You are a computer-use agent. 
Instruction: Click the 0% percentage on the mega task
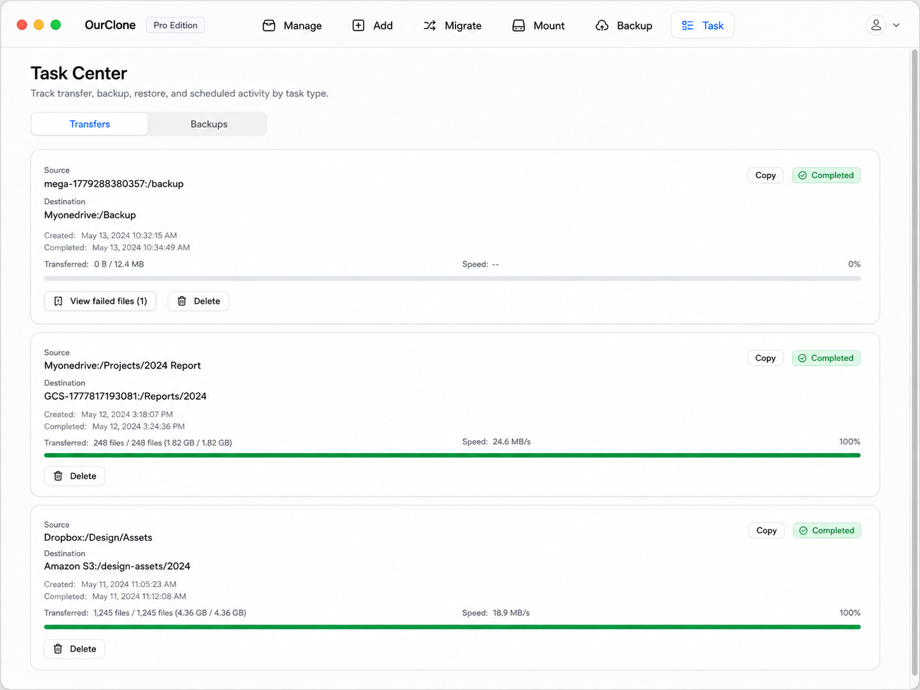(x=854, y=264)
